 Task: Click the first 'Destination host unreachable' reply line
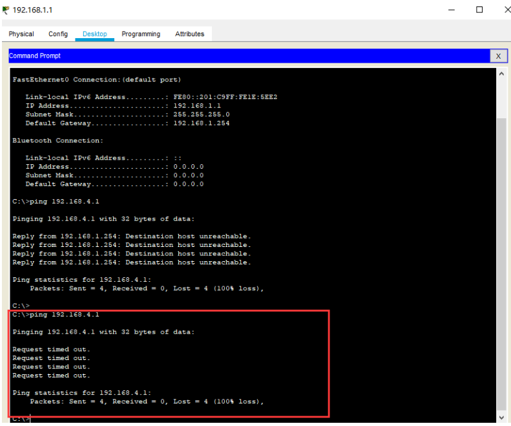(132, 236)
